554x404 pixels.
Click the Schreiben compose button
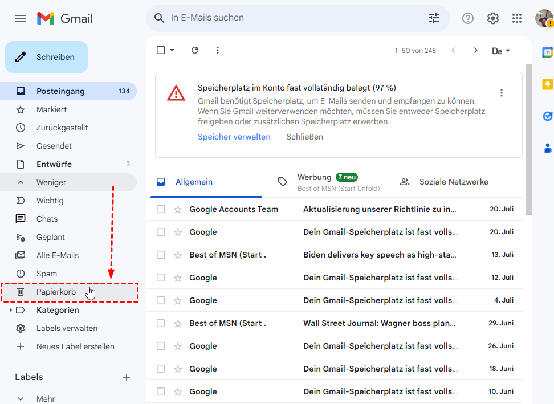[x=47, y=57]
